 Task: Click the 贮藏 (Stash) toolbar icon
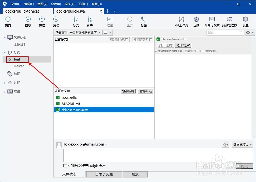(x=110, y=19)
